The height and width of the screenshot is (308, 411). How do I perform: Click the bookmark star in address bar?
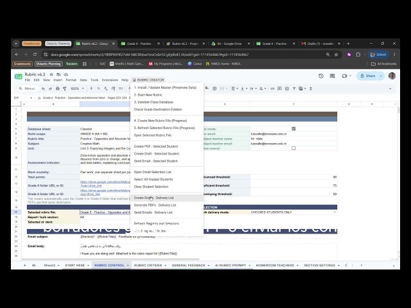point(336,55)
